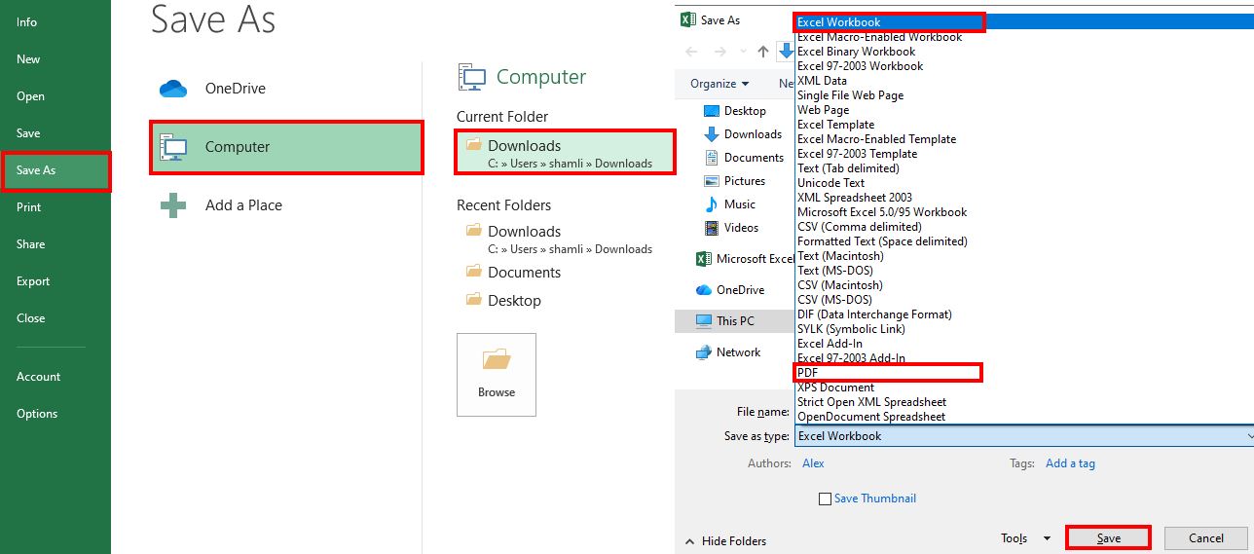
Task: Expand the Organize dropdown menu
Action: coord(719,84)
